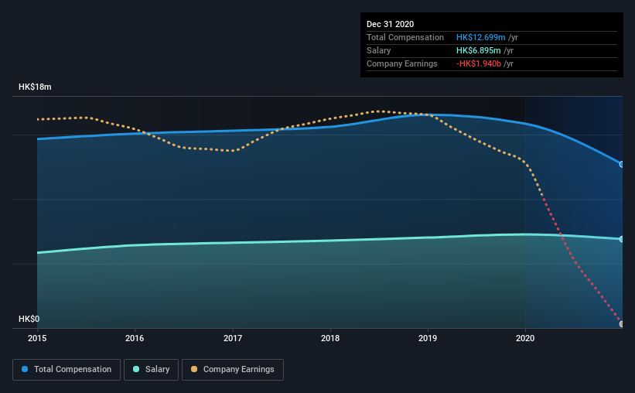Click the HK$6.895m salary value
Viewport: 635px width, 393px height.
pos(478,50)
